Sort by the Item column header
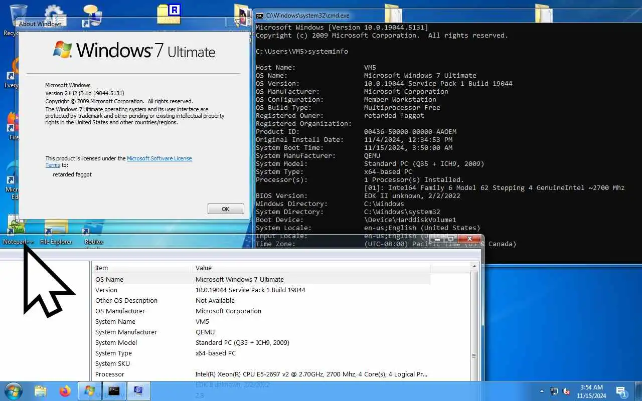Viewport: 642px width, 401px height. (x=142, y=268)
